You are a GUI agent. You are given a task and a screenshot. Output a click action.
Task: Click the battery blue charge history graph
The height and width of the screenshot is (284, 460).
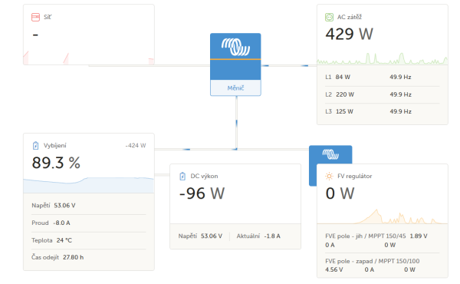[x=89, y=185]
